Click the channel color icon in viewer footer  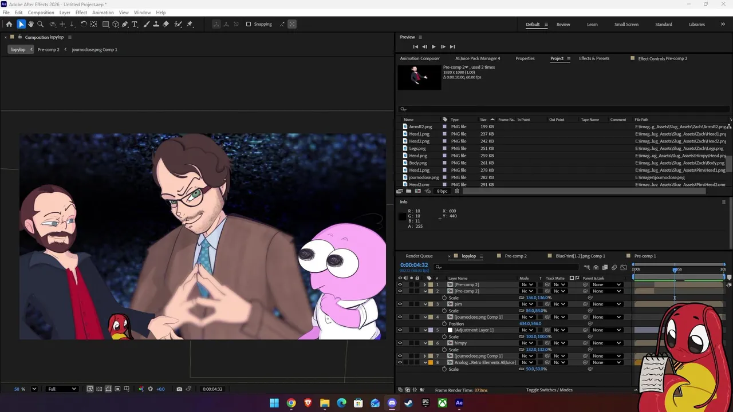click(141, 389)
